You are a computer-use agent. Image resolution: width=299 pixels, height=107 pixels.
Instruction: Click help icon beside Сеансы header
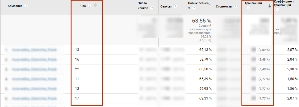tap(175, 6)
